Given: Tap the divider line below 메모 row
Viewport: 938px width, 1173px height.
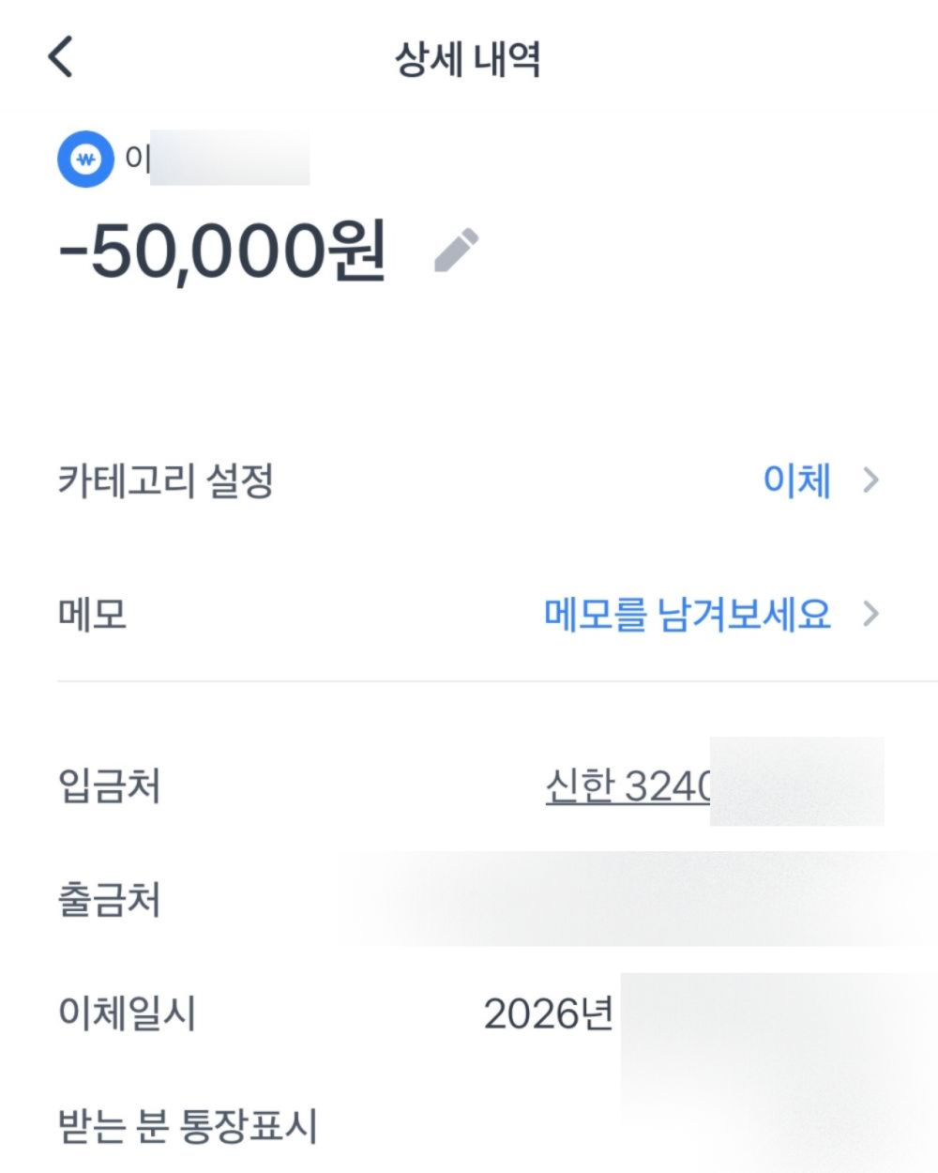Looking at the screenshot, I should pyautogui.click(x=497, y=681).
